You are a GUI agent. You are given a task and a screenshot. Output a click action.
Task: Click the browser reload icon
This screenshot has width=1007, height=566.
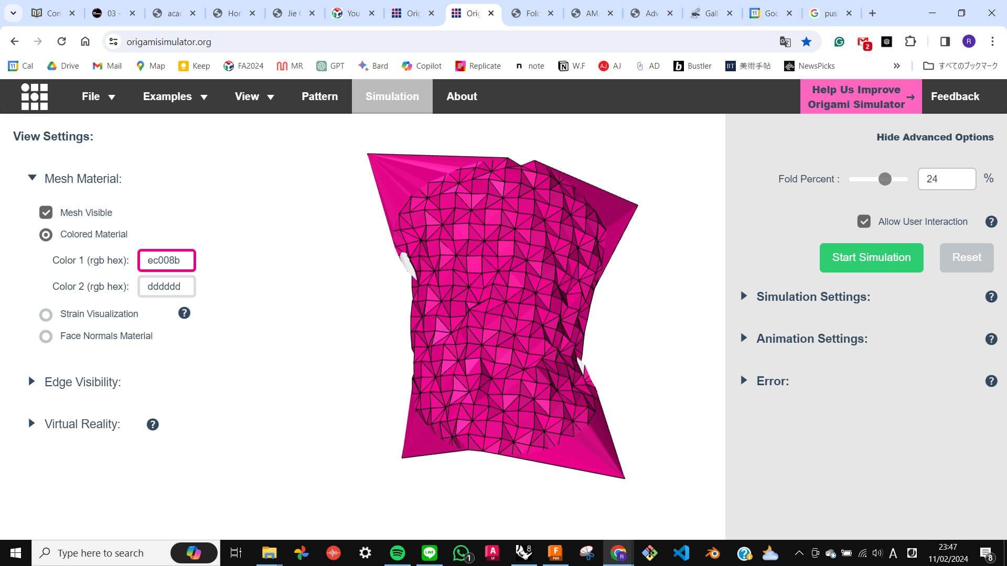pos(61,41)
